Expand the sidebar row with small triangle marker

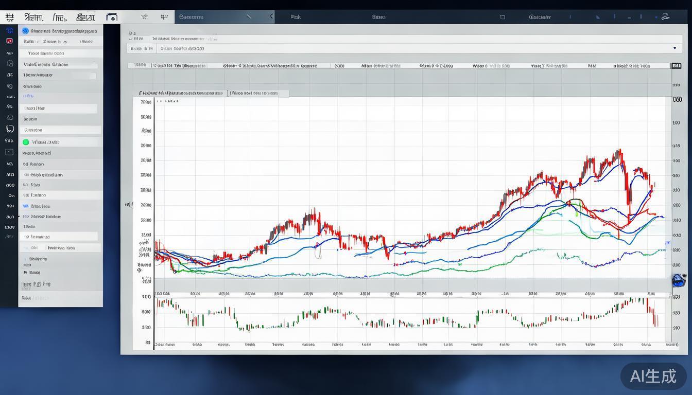pyautogui.click(x=20, y=217)
